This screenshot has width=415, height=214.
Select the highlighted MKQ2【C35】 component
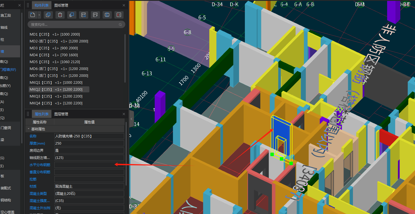coord(59,89)
